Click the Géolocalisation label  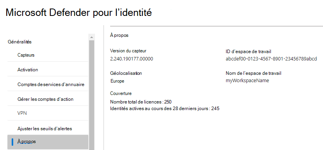[x=126, y=73]
